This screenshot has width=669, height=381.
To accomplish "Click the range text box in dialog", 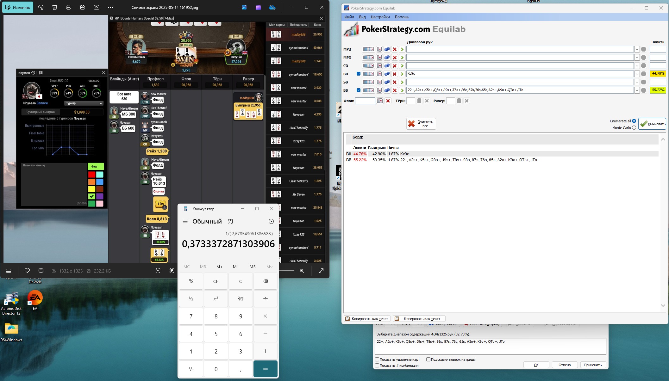I will click(491, 346).
